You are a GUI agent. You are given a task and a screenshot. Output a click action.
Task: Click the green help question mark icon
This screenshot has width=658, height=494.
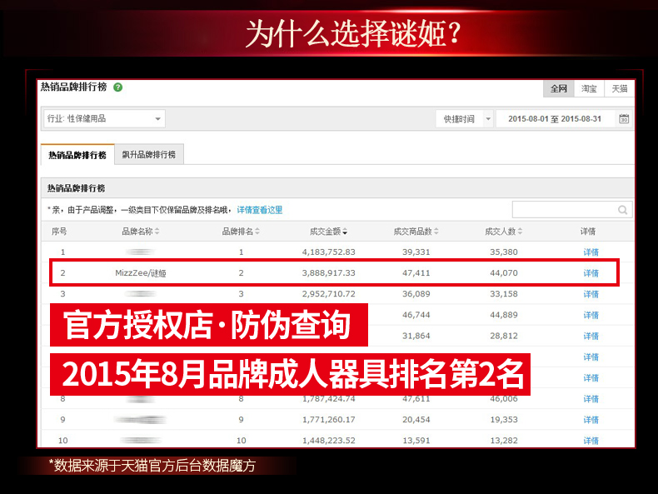pos(118,87)
